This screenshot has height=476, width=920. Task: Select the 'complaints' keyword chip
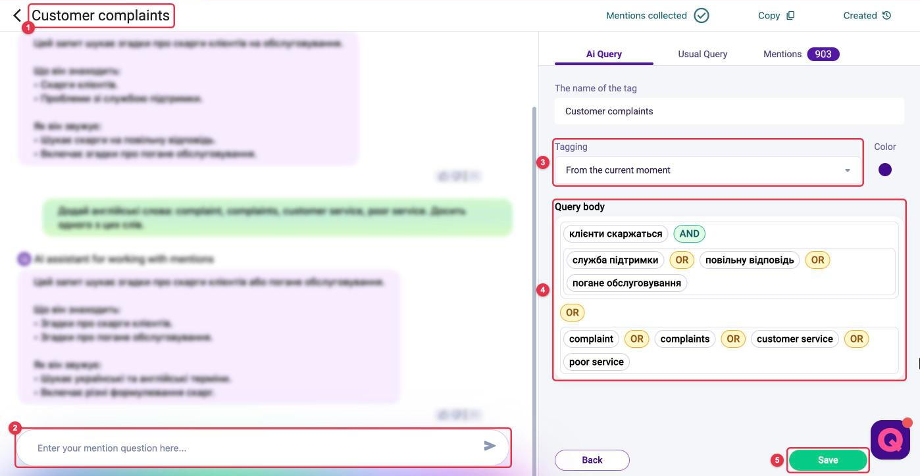[x=685, y=339]
